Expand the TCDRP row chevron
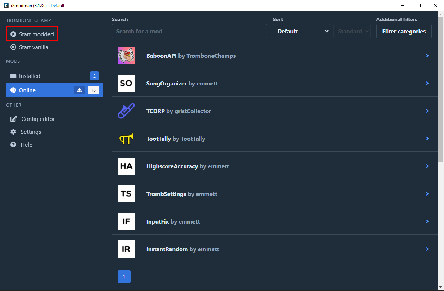The image size is (444, 291). point(427,111)
